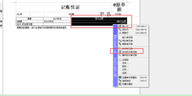Screen dimensions: 192x96
Task: Click the 设置单元格属性 grid icon
Action: [120, 77]
